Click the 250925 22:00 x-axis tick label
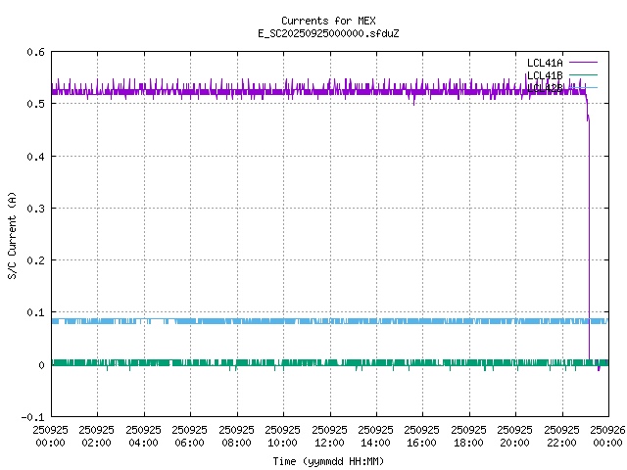 point(561,435)
